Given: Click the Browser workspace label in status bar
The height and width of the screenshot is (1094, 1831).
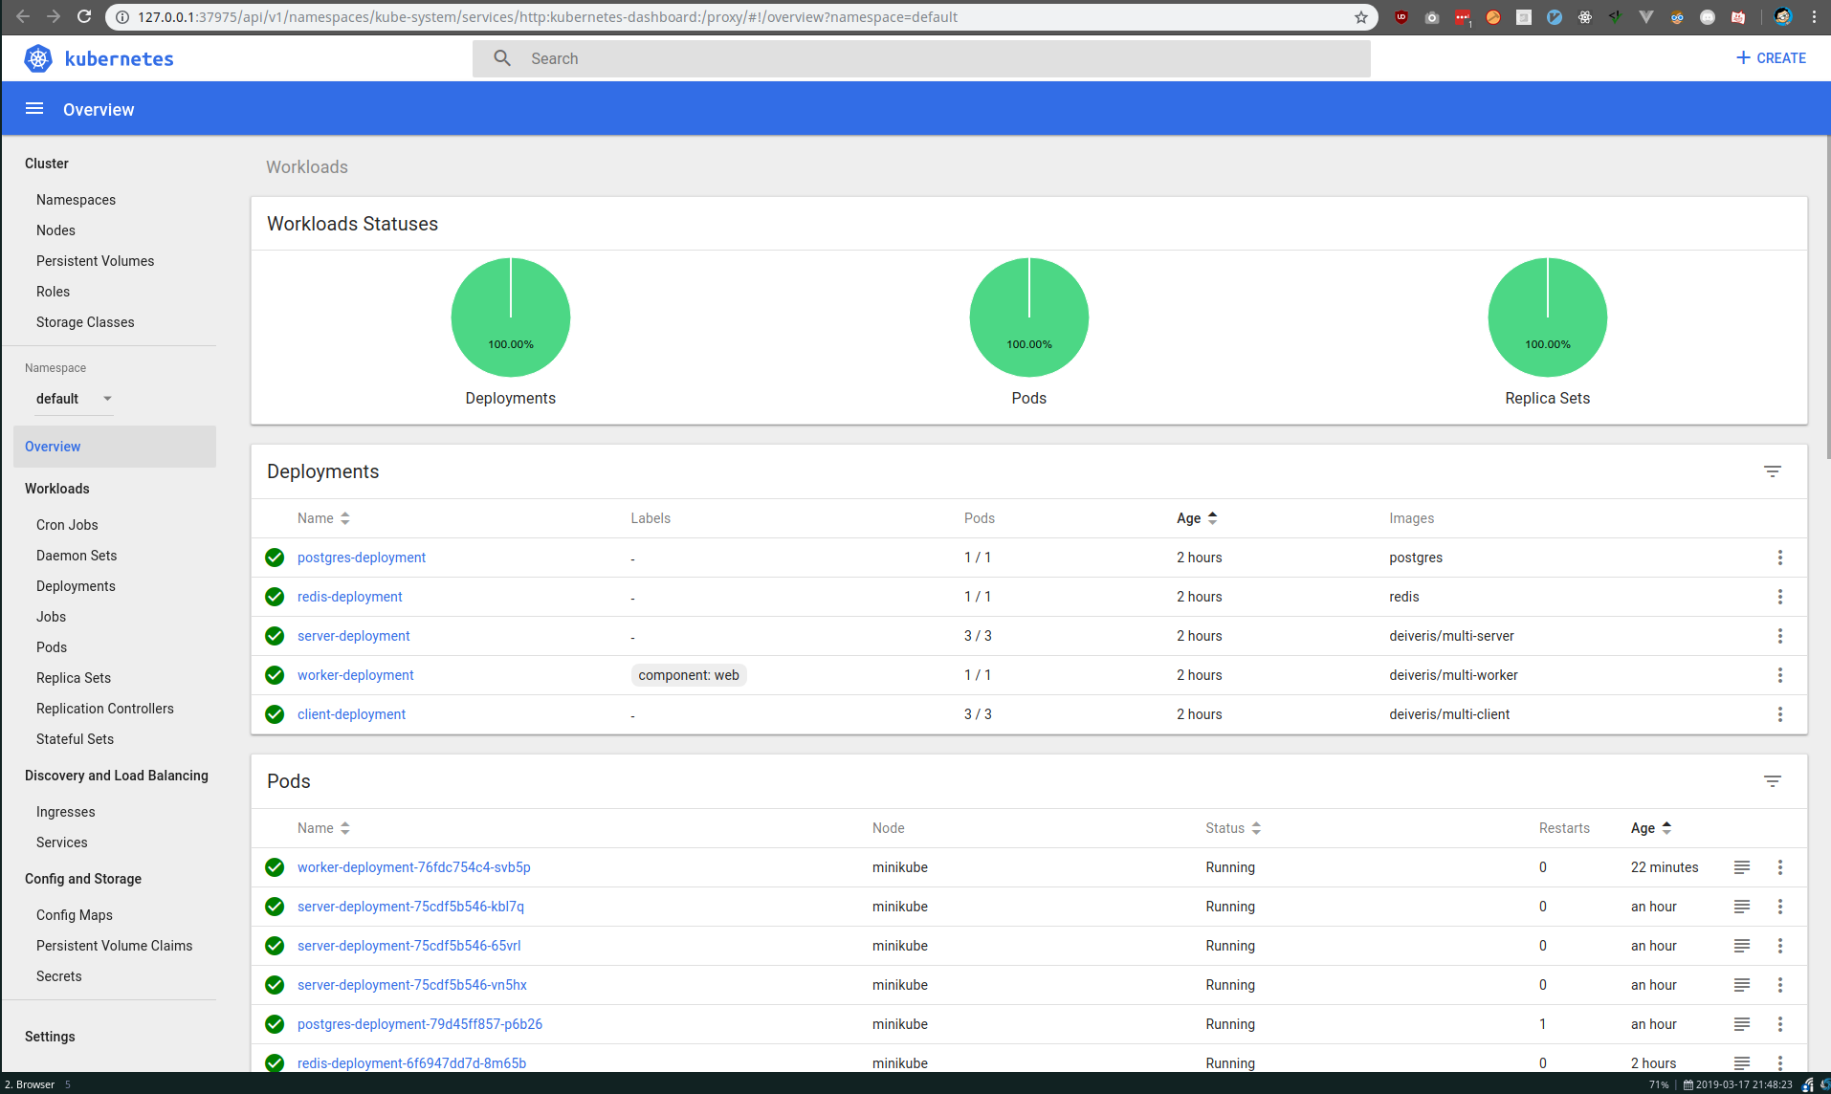Looking at the screenshot, I should tap(30, 1084).
